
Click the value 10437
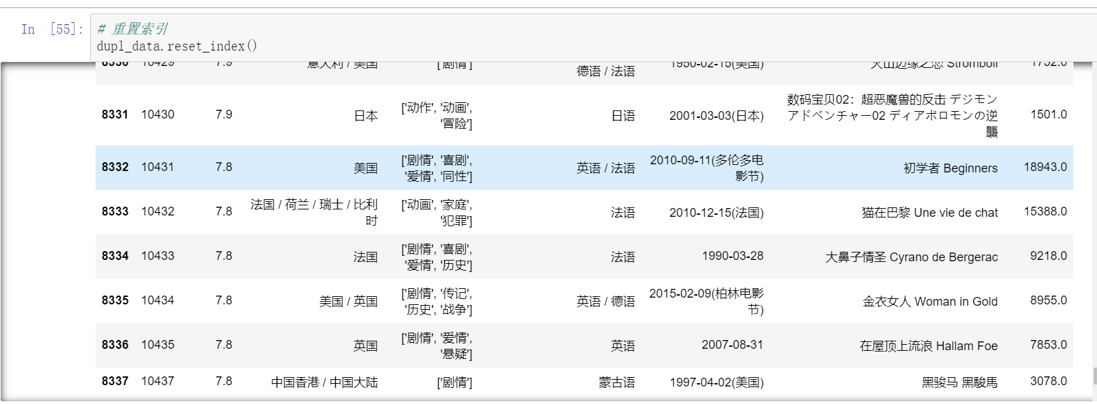point(157,381)
